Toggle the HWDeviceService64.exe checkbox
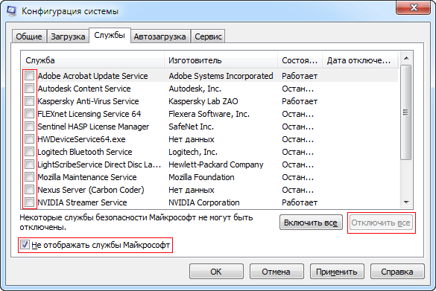The width and height of the screenshot is (436, 291). click(29, 139)
